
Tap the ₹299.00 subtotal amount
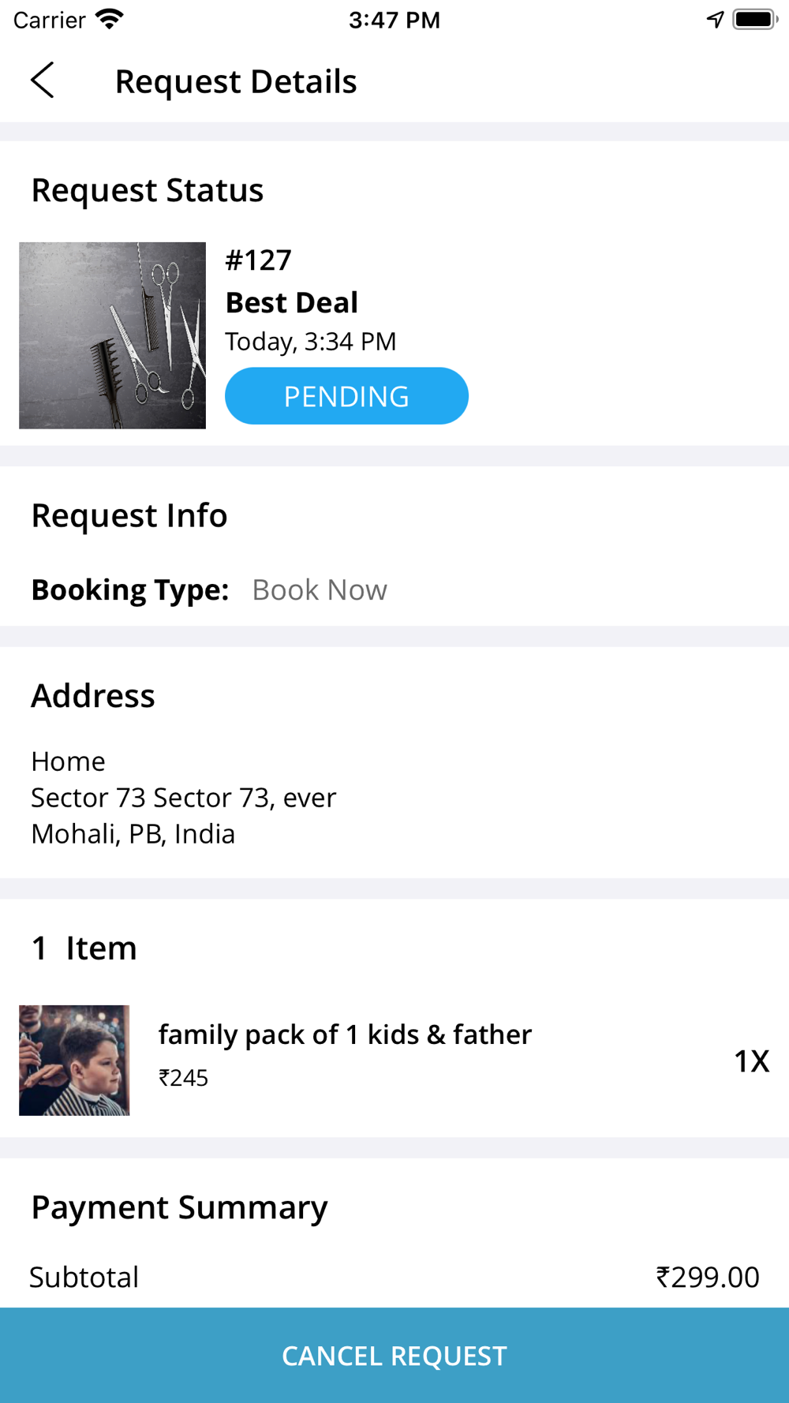(708, 1277)
